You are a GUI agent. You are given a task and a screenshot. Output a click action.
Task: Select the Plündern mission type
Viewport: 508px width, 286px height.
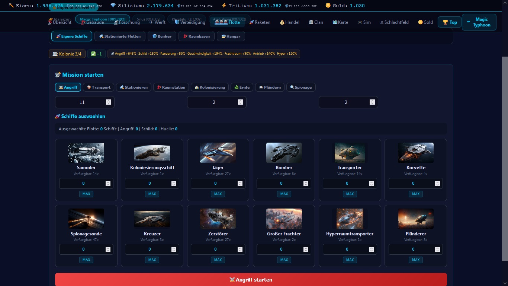coord(270,87)
